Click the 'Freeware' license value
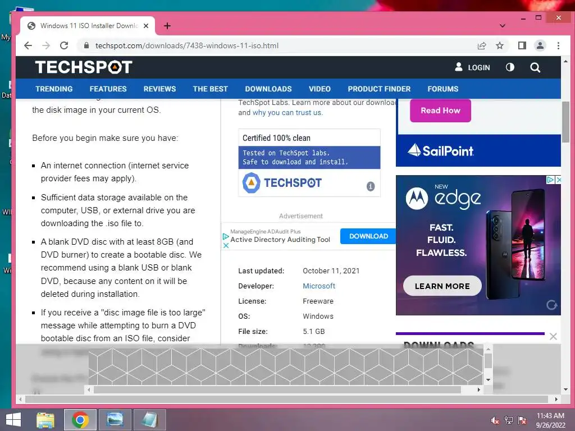This screenshot has height=431, width=575. (x=318, y=301)
